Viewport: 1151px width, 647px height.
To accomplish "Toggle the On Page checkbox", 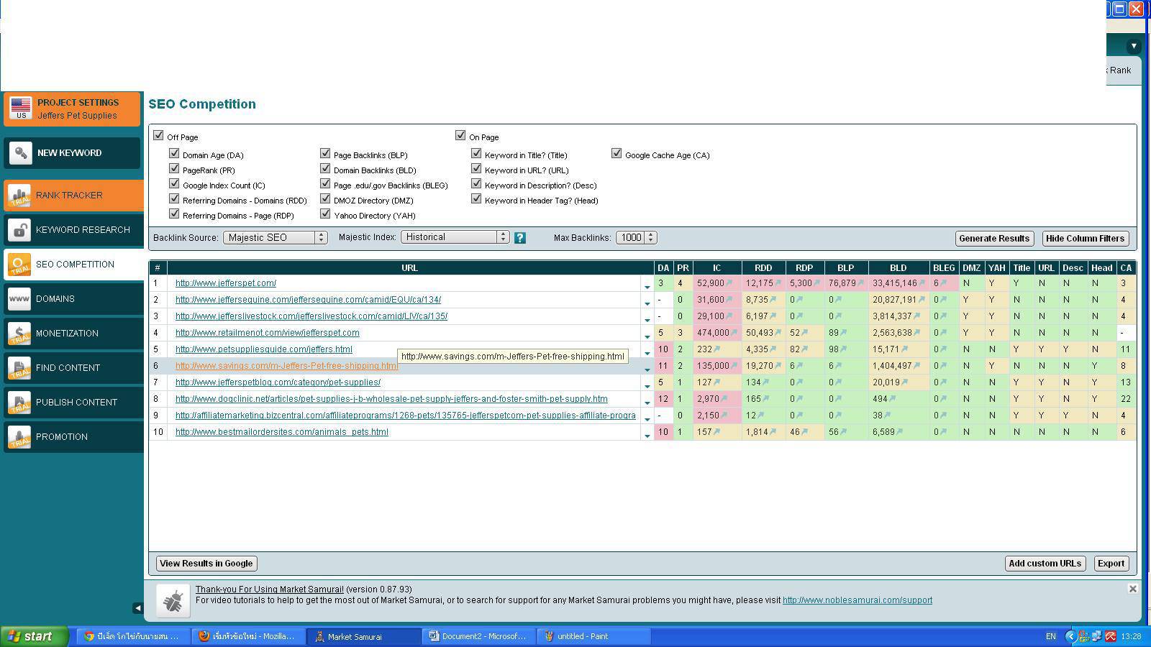I will (x=460, y=135).
